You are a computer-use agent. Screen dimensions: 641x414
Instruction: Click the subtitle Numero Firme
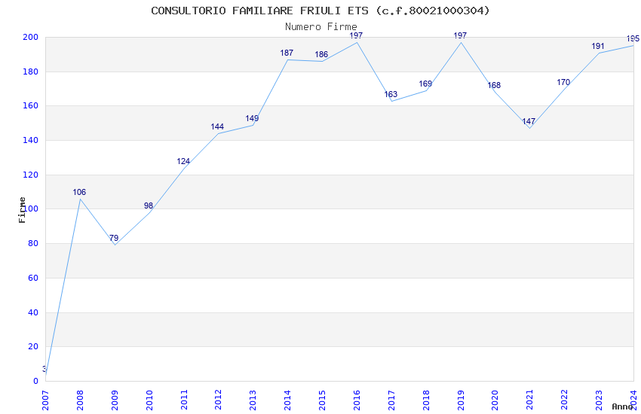(321, 27)
